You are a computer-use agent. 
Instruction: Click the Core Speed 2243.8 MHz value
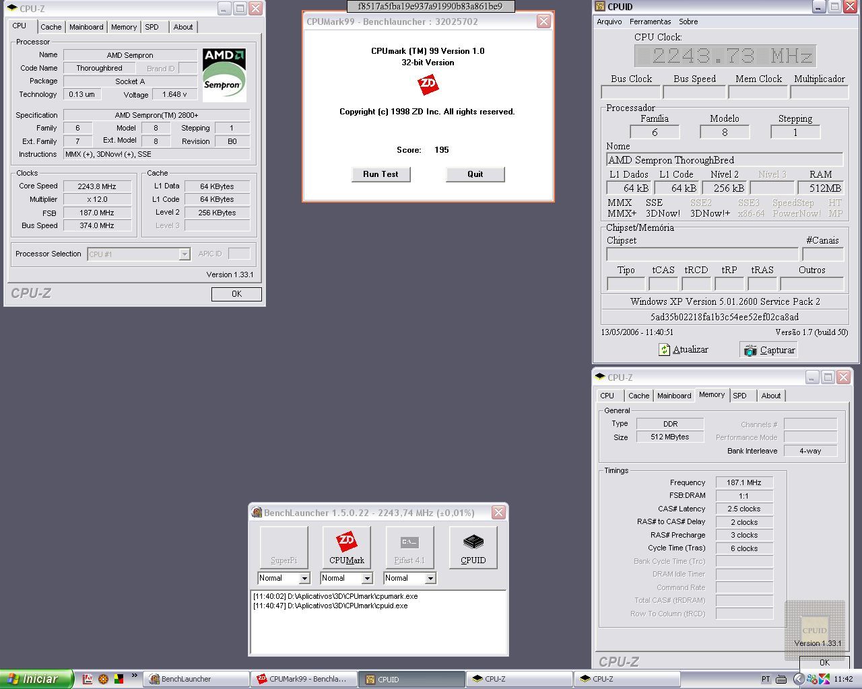tap(98, 186)
